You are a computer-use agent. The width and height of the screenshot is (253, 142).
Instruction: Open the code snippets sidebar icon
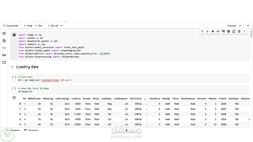(4, 48)
